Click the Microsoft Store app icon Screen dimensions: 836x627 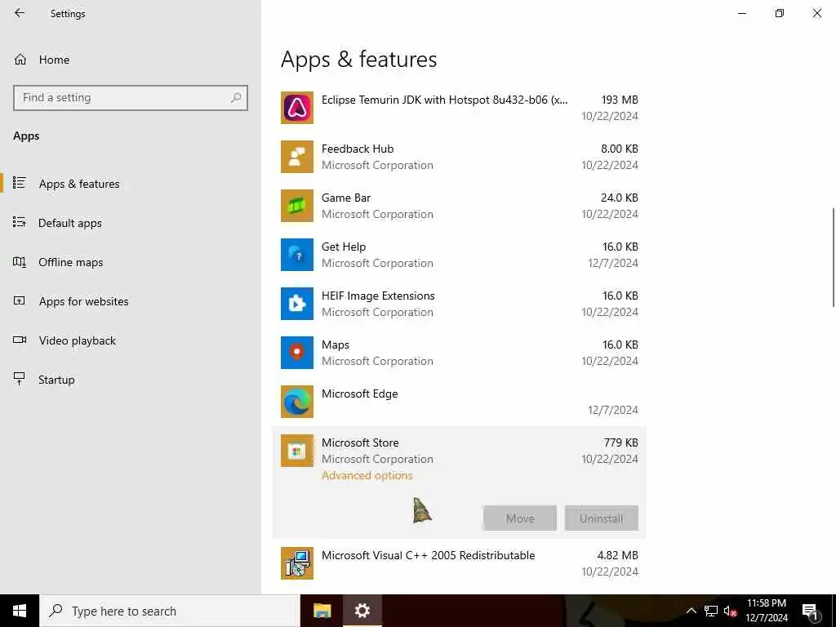point(297,451)
